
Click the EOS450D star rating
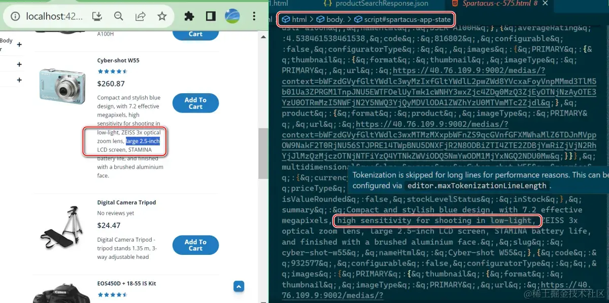point(113,294)
